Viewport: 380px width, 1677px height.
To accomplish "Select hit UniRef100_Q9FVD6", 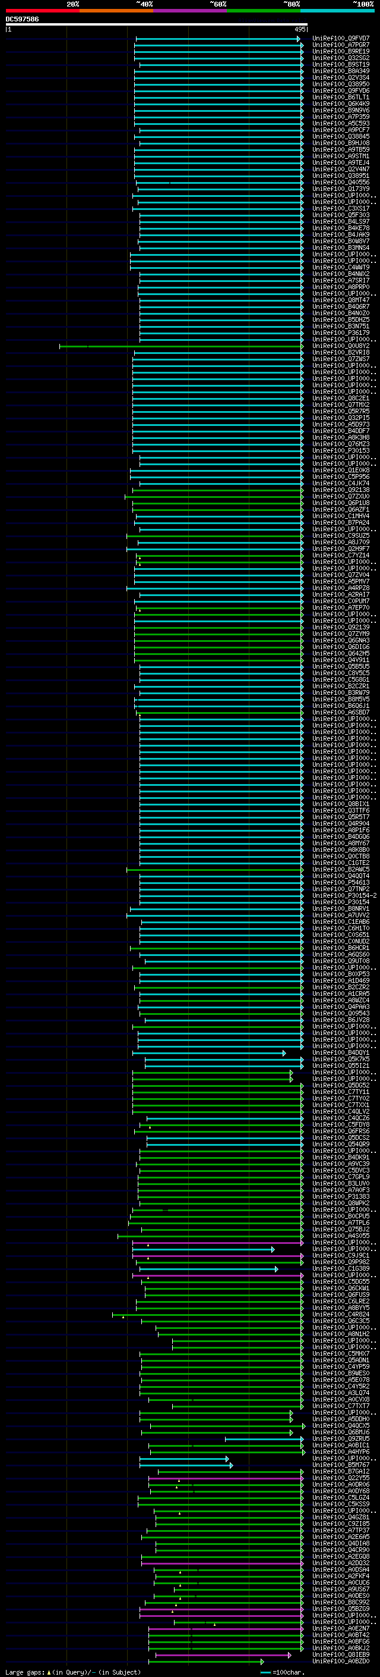I will (x=340, y=90).
